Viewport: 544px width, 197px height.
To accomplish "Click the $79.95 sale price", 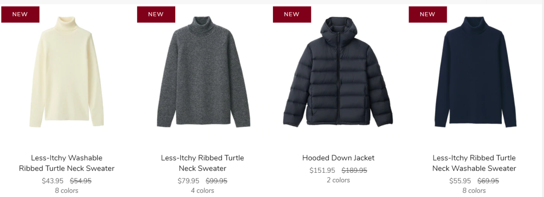I will 188,181.
